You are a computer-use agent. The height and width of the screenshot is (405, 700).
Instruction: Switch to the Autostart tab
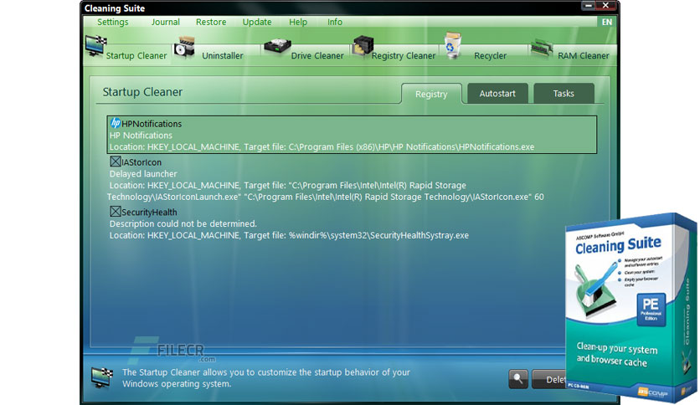[497, 93]
